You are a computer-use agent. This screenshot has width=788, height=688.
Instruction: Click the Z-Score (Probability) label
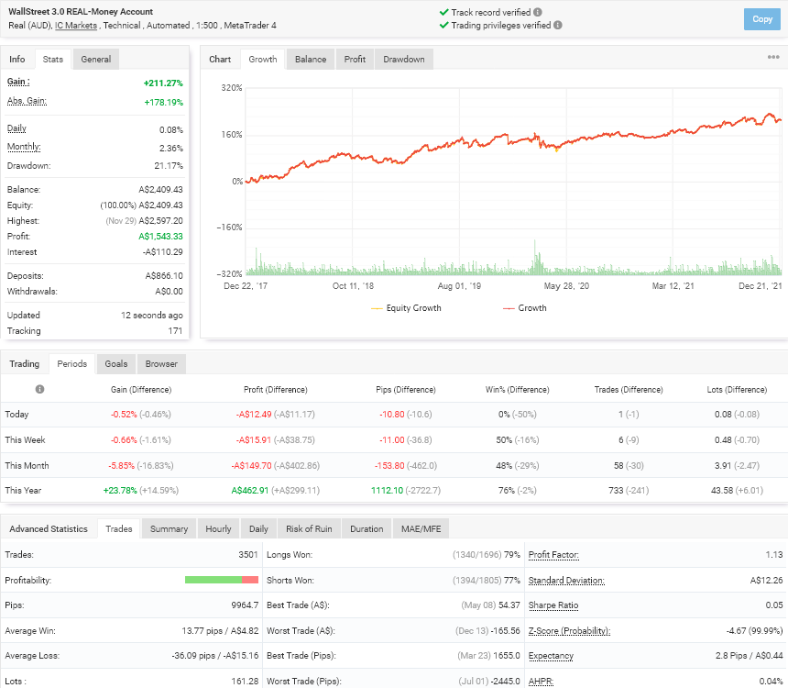click(569, 631)
